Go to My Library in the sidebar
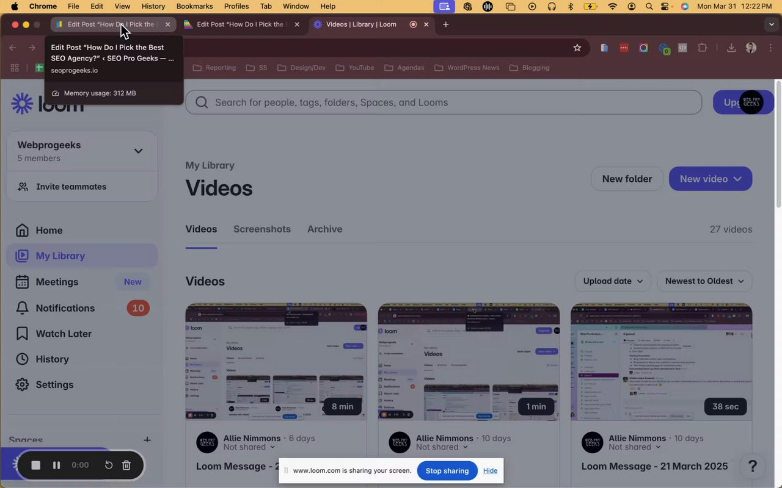Image resolution: width=782 pixels, height=488 pixels. click(x=82, y=256)
